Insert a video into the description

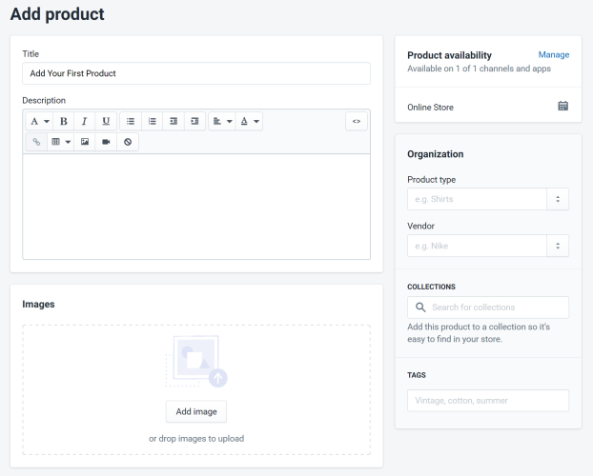click(106, 142)
